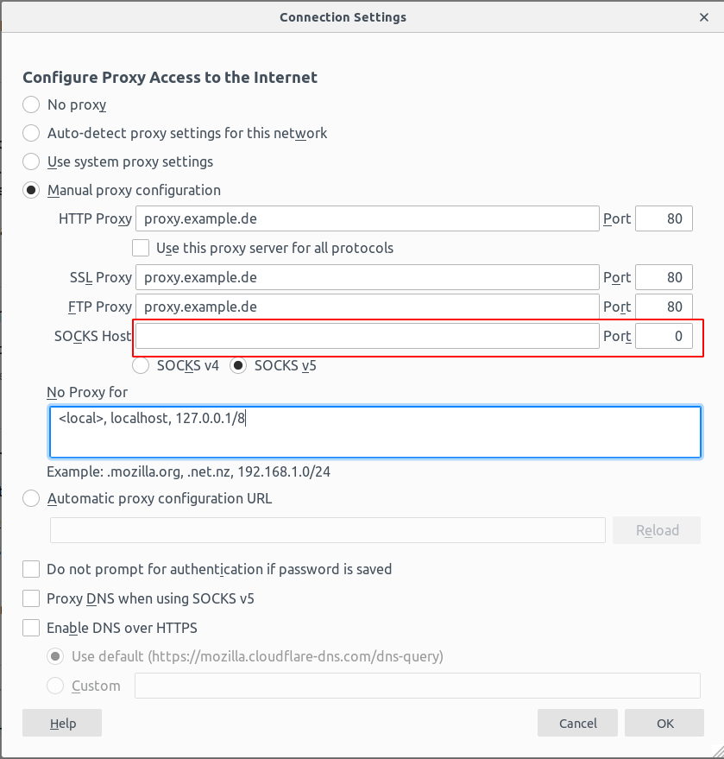Enable proxy server for all protocols
This screenshot has width=724, height=759.
tap(141, 248)
